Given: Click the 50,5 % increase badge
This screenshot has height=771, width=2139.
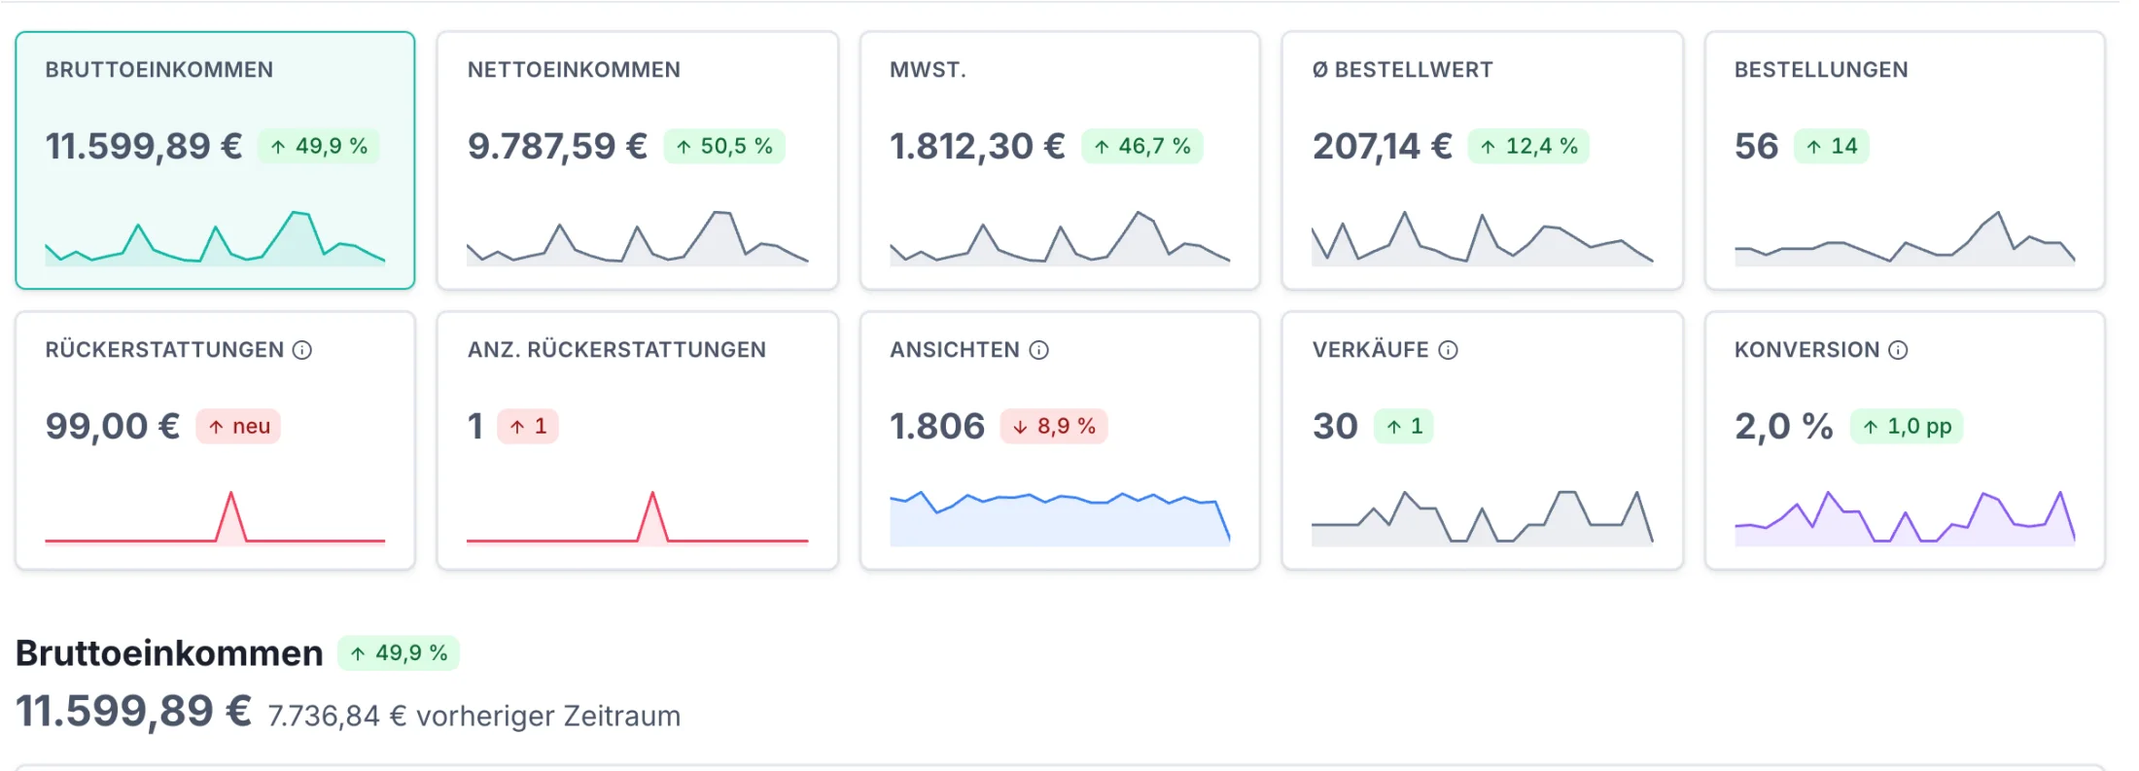Looking at the screenshot, I should 724,146.
